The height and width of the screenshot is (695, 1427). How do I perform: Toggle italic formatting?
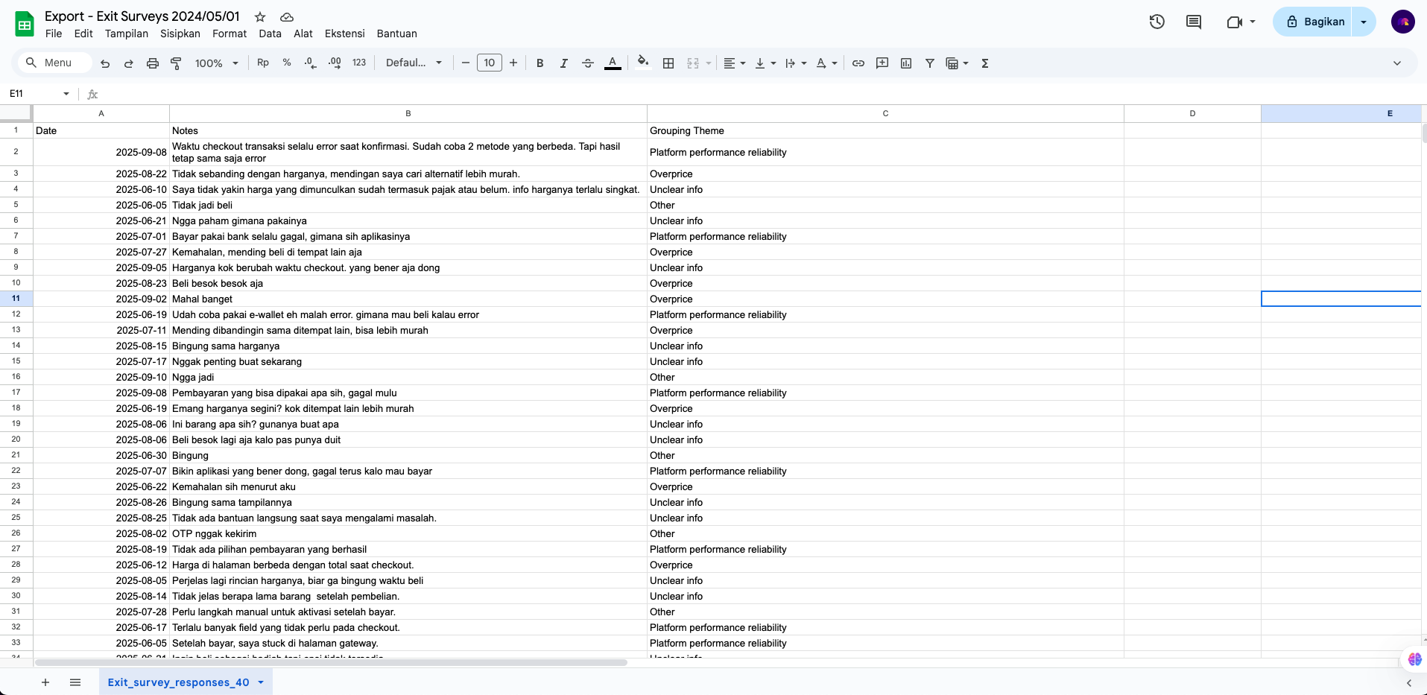coord(564,63)
